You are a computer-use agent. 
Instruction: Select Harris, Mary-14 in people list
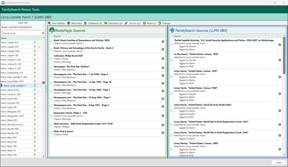coord(17,150)
